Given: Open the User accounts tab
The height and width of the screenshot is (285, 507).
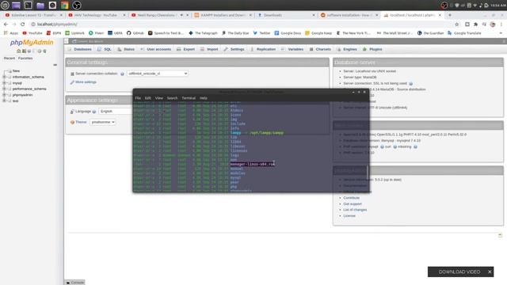Looking at the screenshot, I should pyautogui.click(x=156, y=49).
